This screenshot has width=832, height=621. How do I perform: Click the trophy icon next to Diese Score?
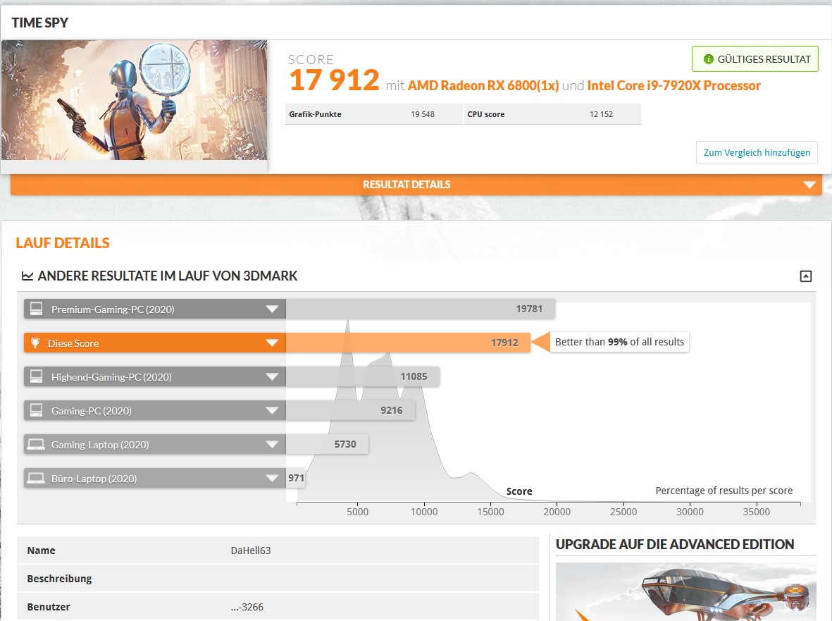pos(35,343)
